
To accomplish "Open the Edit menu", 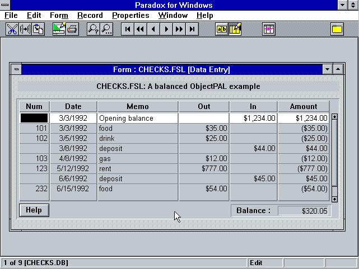I will click(x=34, y=15).
